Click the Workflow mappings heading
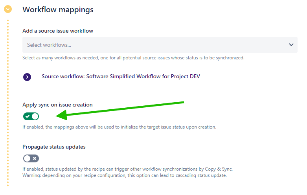The height and width of the screenshot is (195, 307). pos(58,9)
